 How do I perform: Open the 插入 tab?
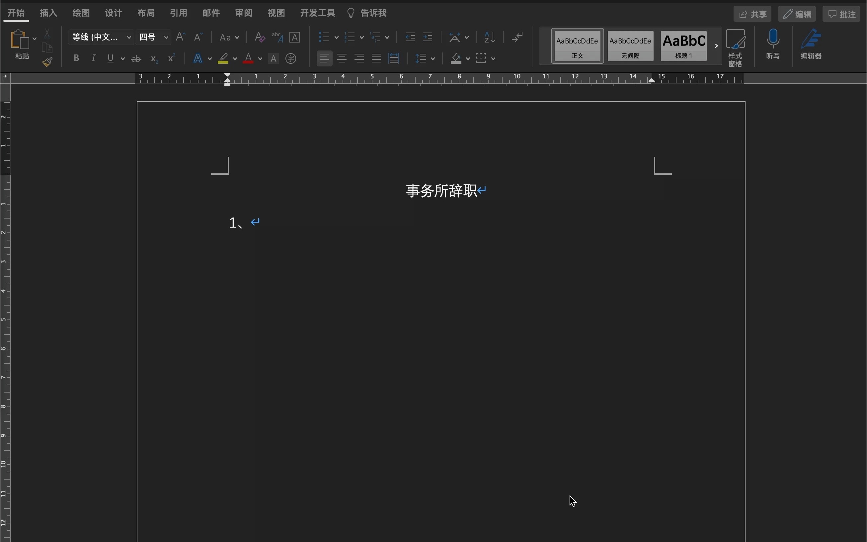click(48, 13)
